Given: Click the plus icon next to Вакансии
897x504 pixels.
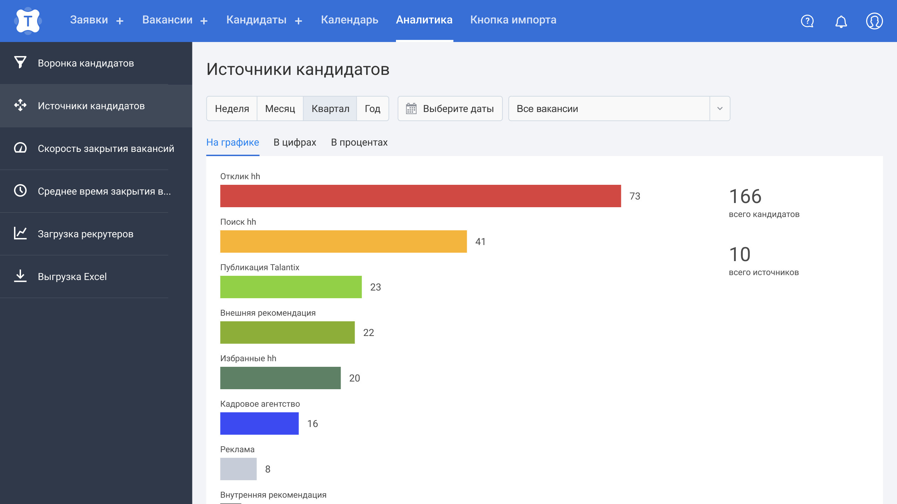Looking at the screenshot, I should (204, 21).
